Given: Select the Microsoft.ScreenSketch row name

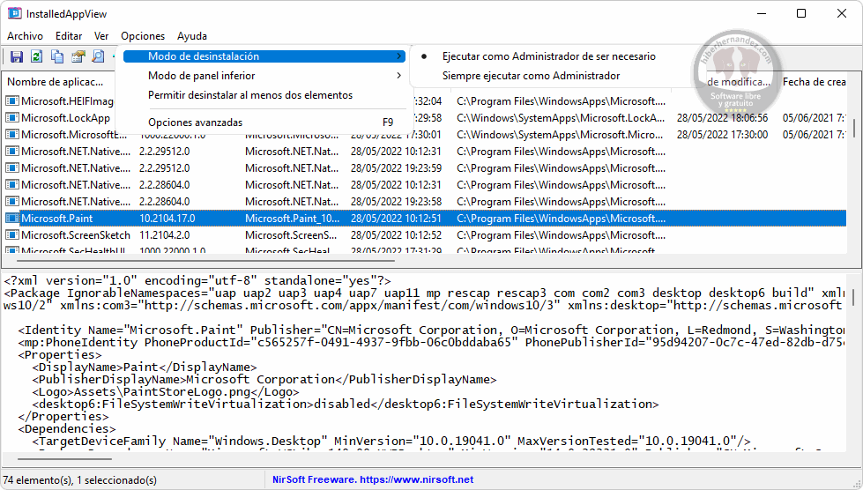Looking at the screenshot, I should coord(76,234).
